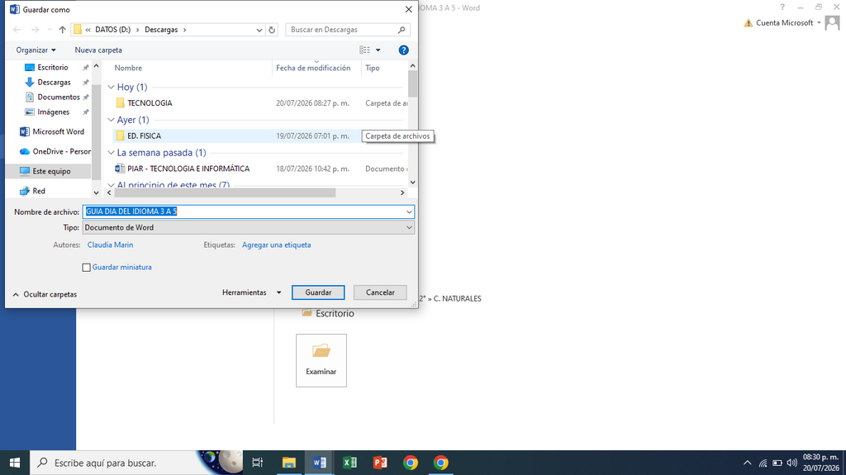
Task: Collapse the Ayer (1) group
Action: [x=112, y=120]
